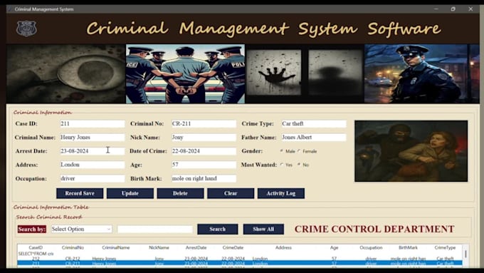Click the handprint on glass banner image
484x273 pixels.
click(305, 73)
